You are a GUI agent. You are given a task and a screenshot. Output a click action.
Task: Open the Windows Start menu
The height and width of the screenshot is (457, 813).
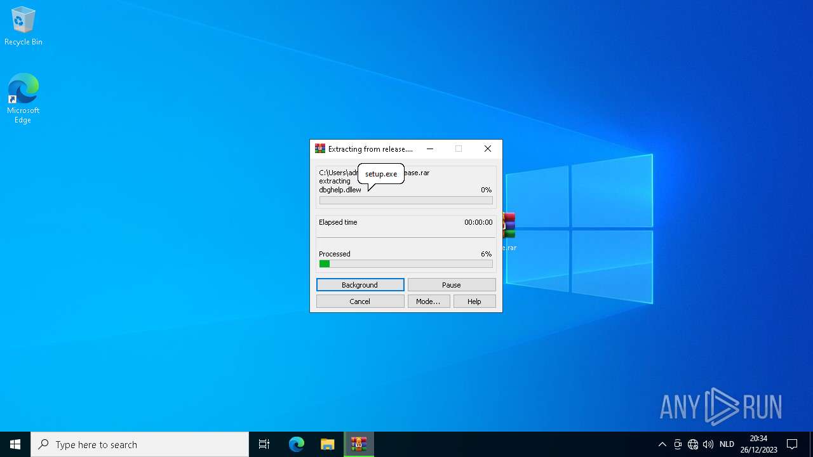15,444
